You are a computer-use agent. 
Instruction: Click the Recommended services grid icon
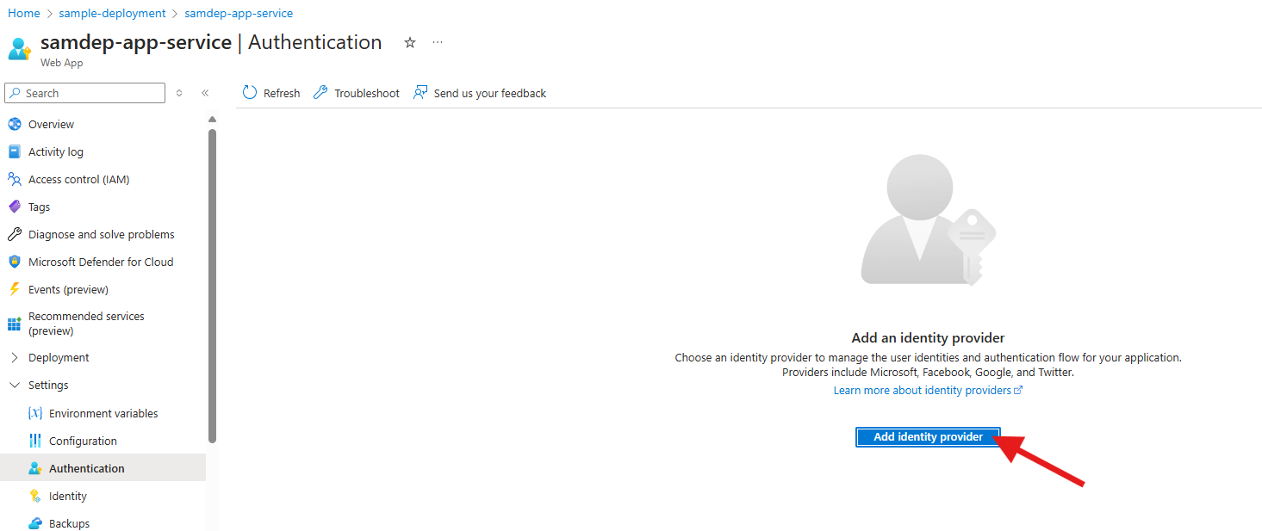point(14,324)
